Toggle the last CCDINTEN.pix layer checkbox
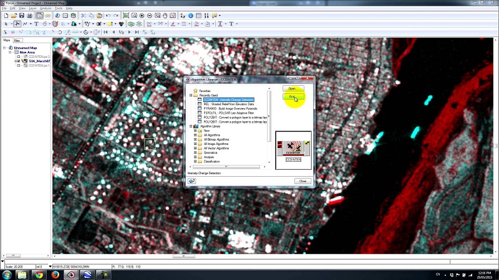The image size is (499, 280). click(19, 65)
